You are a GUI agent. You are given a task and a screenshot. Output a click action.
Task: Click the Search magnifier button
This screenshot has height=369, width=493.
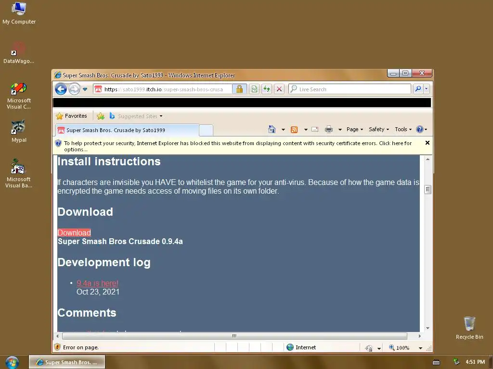[x=418, y=89]
